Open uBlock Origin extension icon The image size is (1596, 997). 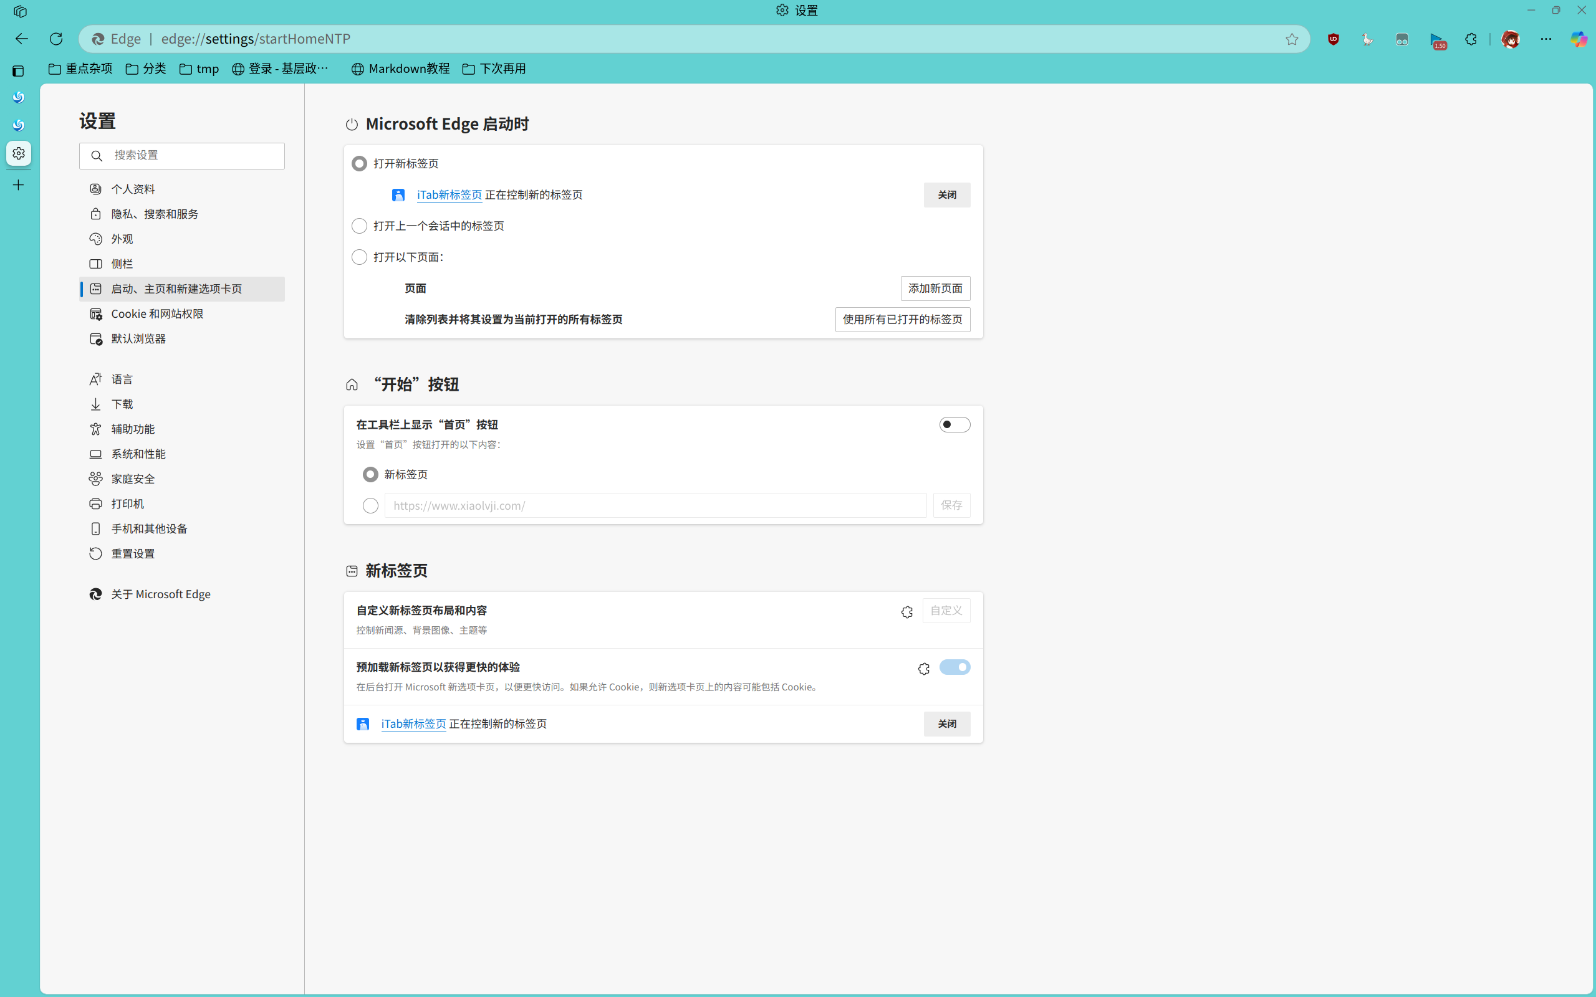pos(1334,39)
